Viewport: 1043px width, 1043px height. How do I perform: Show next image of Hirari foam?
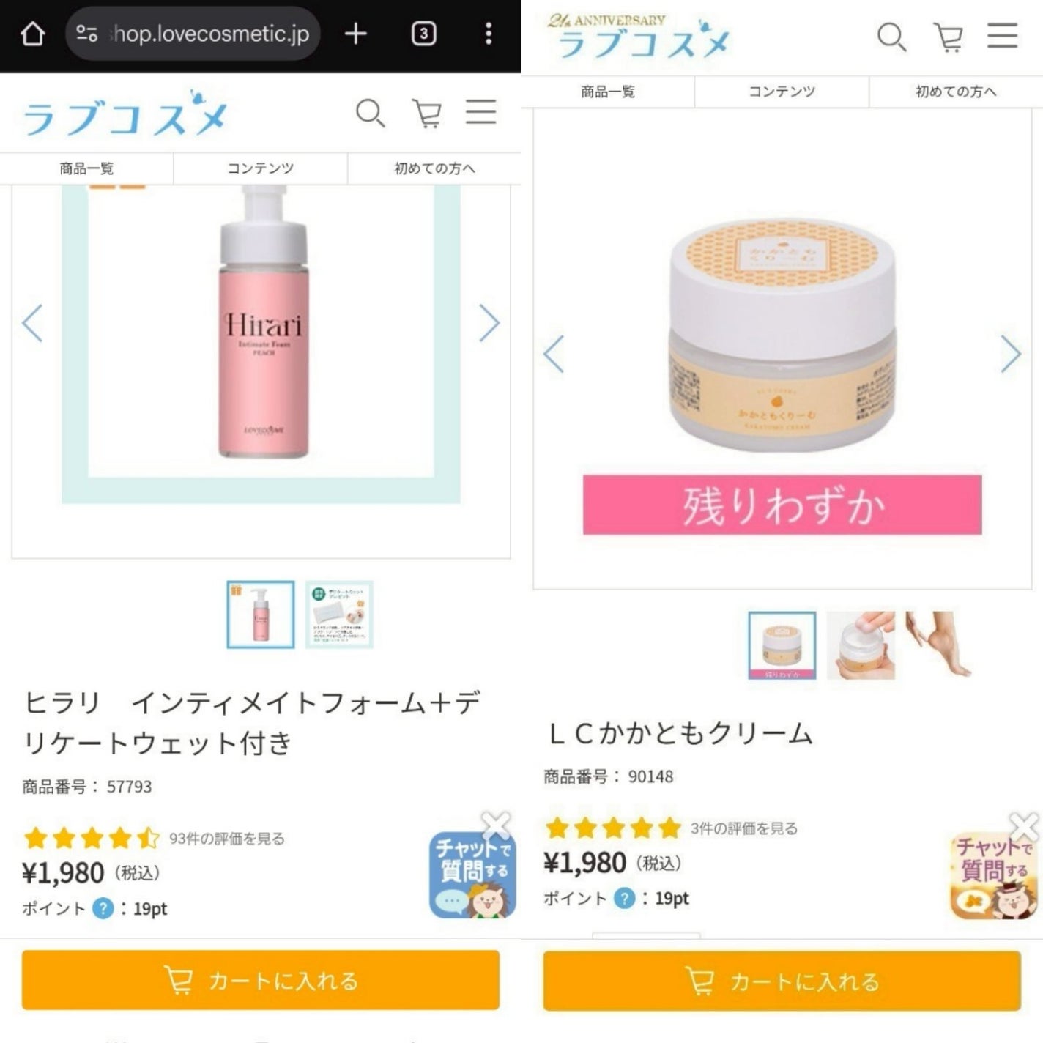tap(489, 323)
